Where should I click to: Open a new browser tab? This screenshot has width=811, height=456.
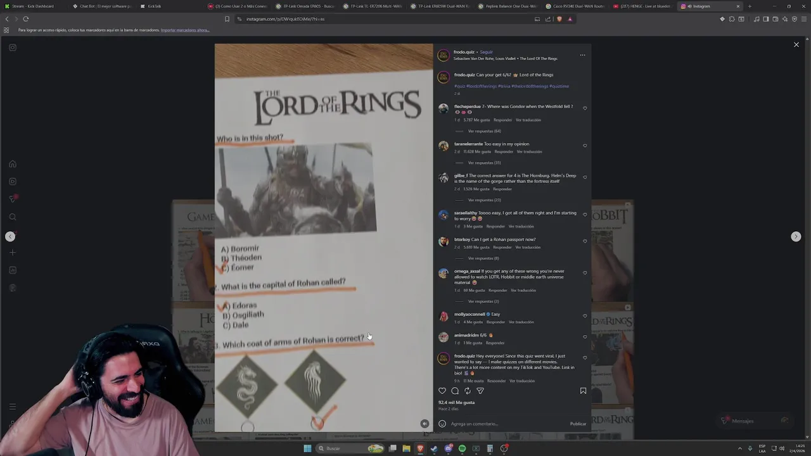pos(750,6)
